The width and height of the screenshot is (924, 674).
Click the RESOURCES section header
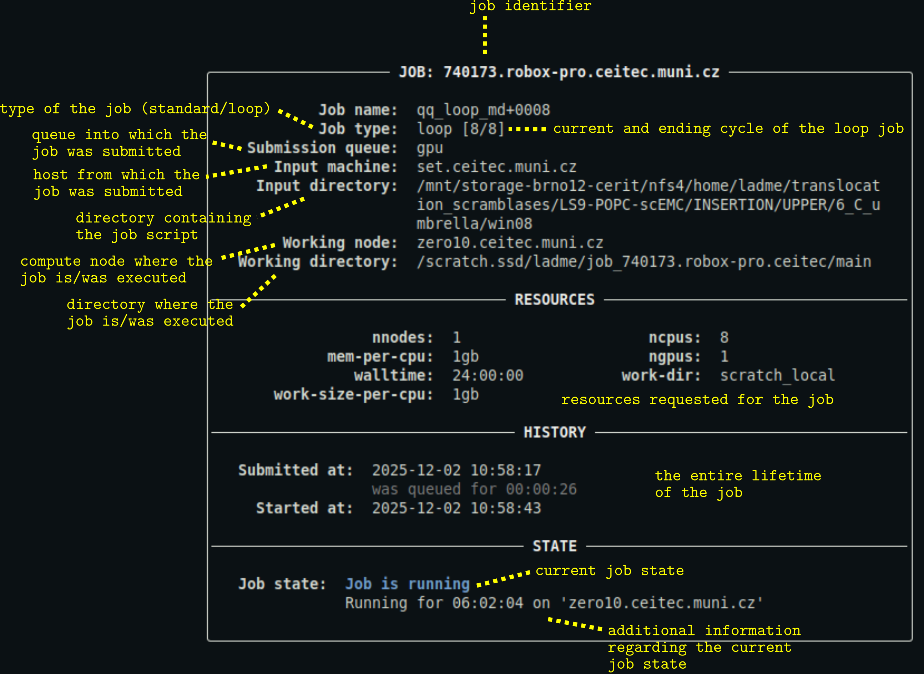pos(555,299)
